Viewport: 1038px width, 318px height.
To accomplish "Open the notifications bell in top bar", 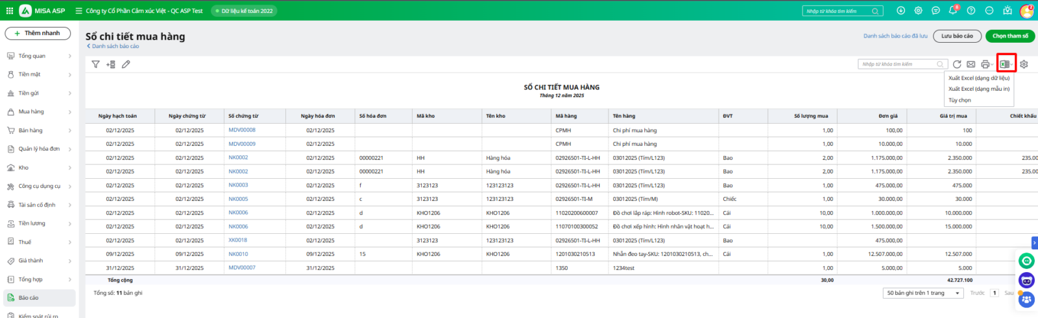I will [x=952, y=10].
